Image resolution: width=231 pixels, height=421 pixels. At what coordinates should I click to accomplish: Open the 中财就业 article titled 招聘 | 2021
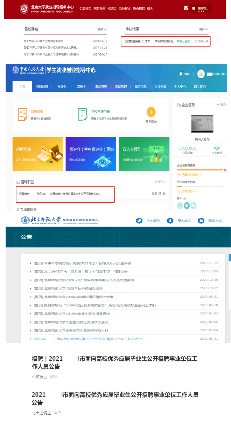click(114, 362)
